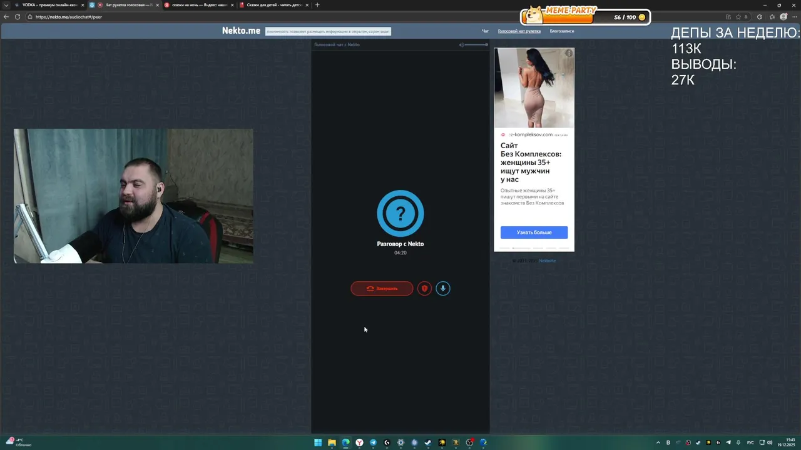Open a new browser tab
This screenshot has width=801, height=450.
pos(317,5)
